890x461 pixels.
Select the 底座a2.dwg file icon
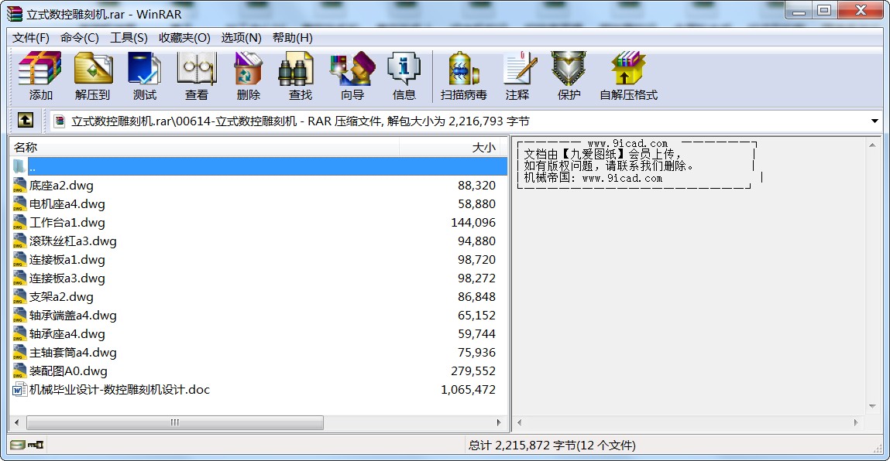tap(19, 186)
